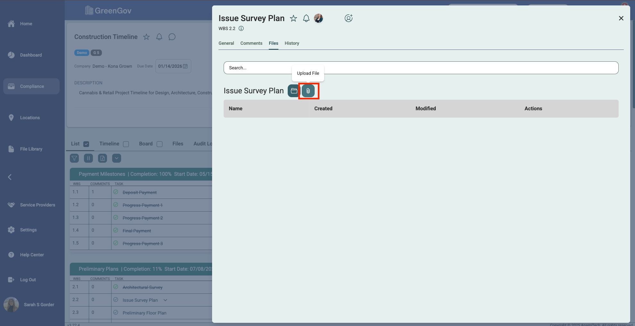
Task: Open the Due Date calendar picker
Action: pyautogui.click(x=185, y=66)
